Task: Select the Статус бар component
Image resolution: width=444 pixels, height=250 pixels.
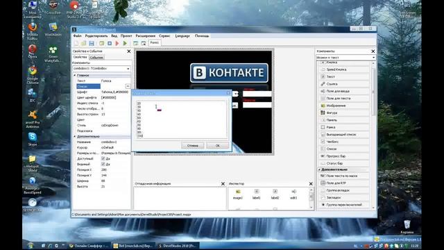Action: (345, 164)
